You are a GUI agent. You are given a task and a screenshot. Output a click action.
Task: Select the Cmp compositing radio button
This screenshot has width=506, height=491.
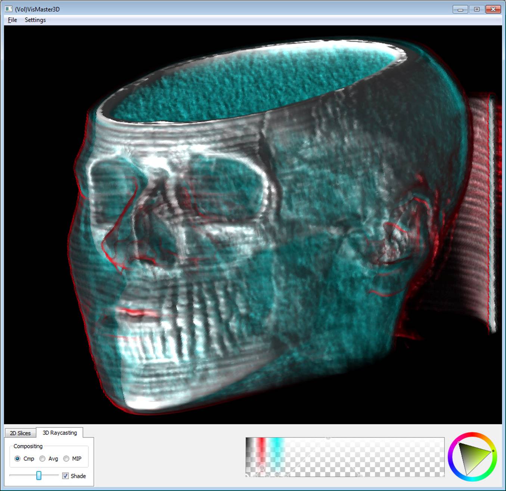tap(18, 458)
